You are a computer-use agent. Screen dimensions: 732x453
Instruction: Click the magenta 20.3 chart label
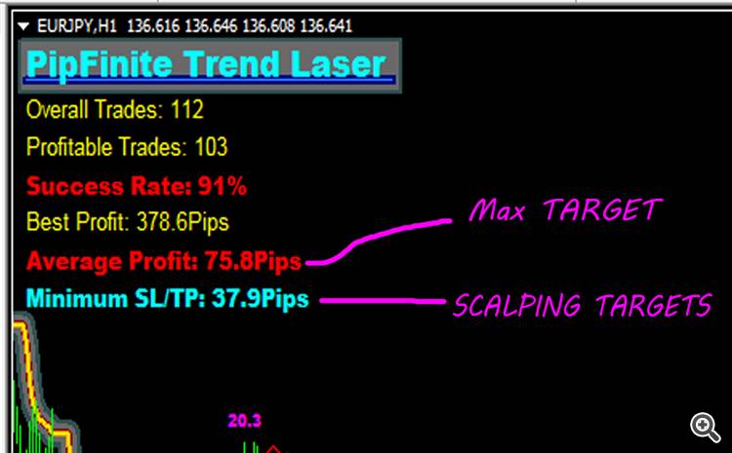pos(245,421)
